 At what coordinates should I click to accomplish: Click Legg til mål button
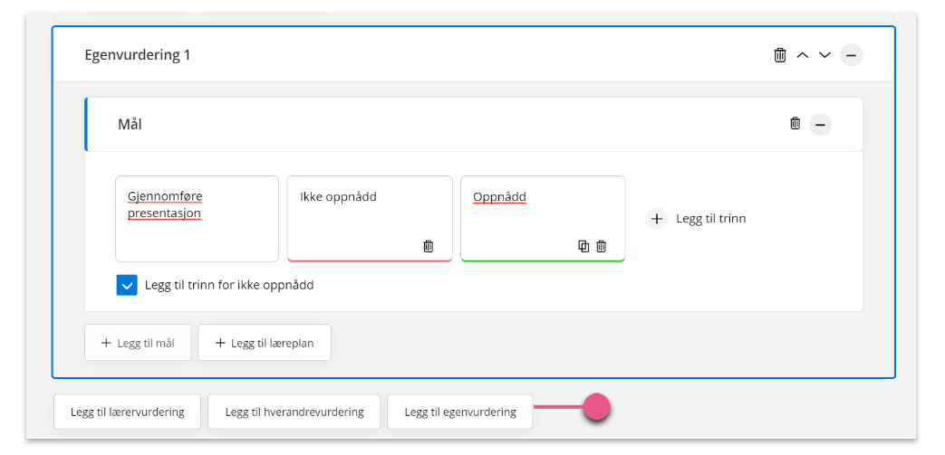[138, 343]
